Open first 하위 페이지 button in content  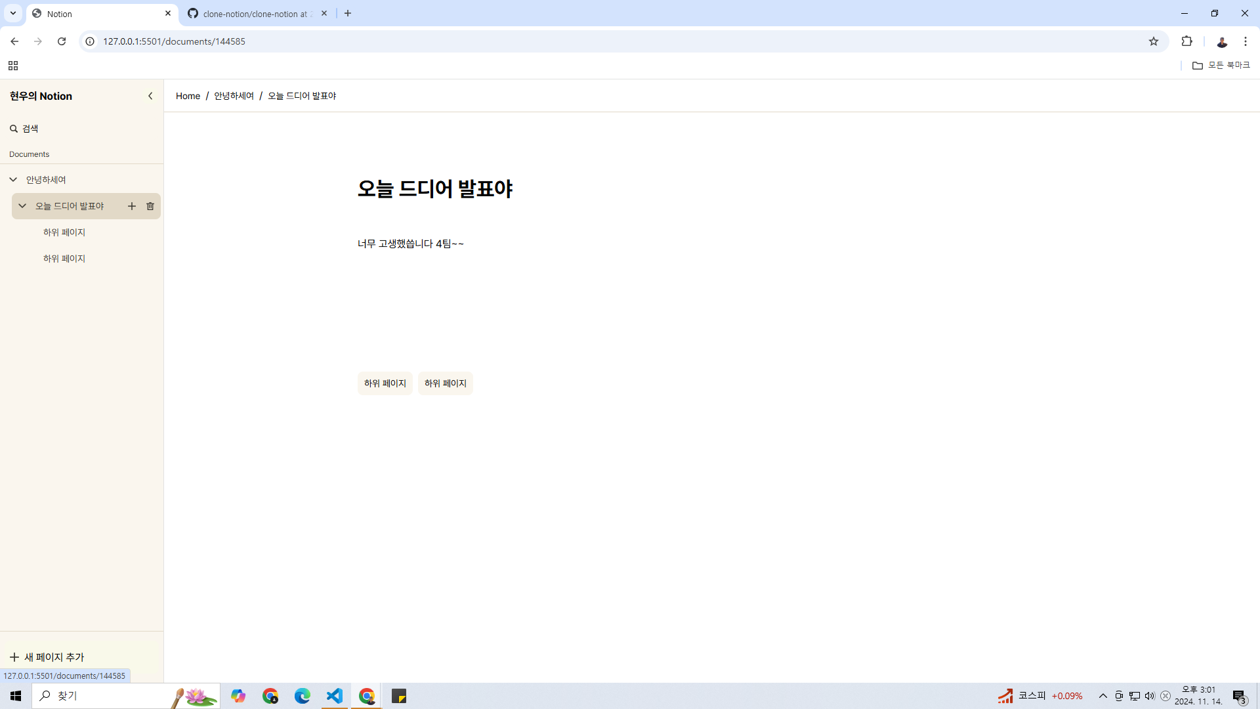point(385,383)
